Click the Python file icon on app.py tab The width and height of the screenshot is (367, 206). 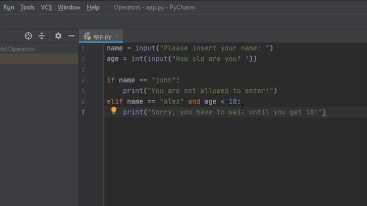(88, 37)
